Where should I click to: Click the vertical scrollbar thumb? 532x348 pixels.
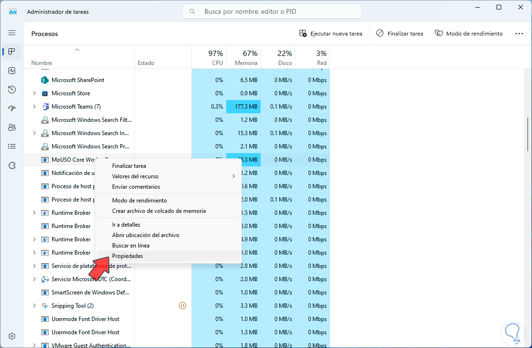pos(528,134)
